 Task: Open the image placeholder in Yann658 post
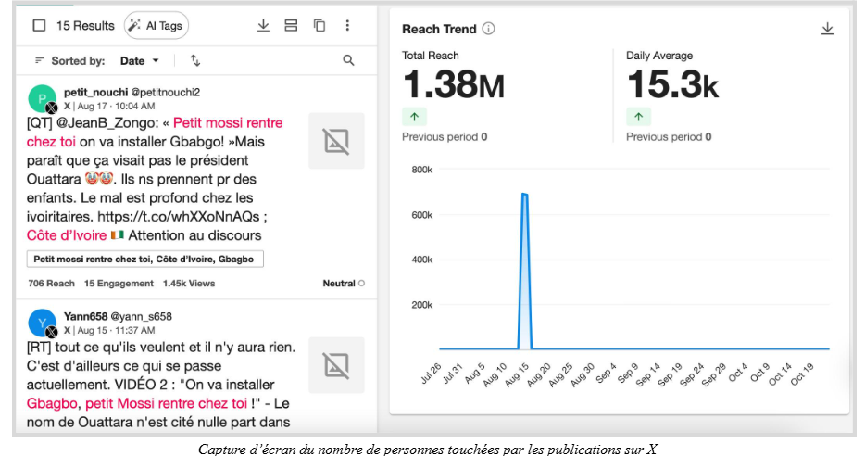[336, 365]
